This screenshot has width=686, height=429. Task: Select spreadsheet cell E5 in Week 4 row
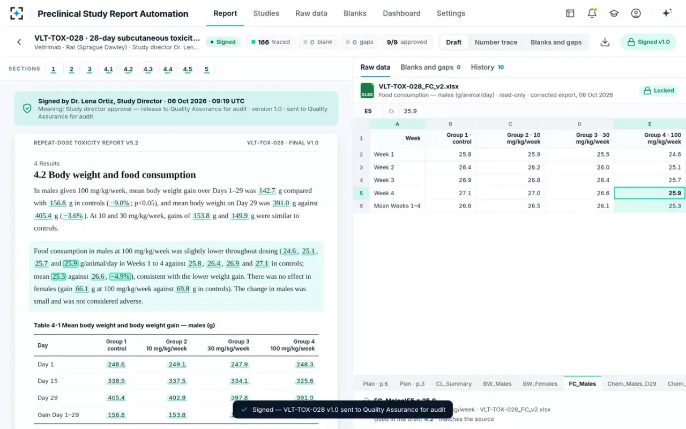coord(650,193)
